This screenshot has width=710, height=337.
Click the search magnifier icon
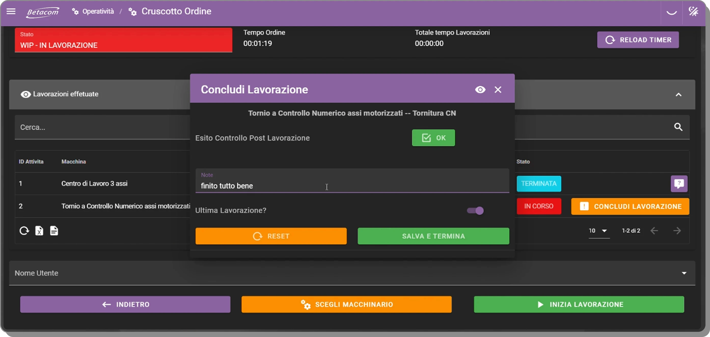click(678, 127)
